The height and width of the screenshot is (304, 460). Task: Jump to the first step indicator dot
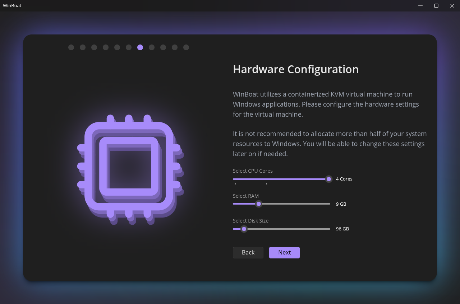[x=71, y=47]
